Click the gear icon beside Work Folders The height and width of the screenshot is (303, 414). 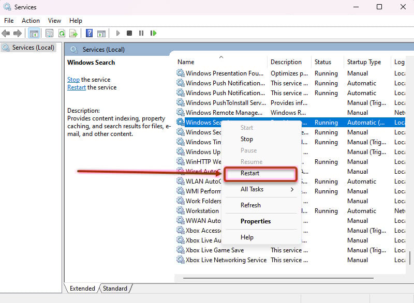(x=181, y=201)
